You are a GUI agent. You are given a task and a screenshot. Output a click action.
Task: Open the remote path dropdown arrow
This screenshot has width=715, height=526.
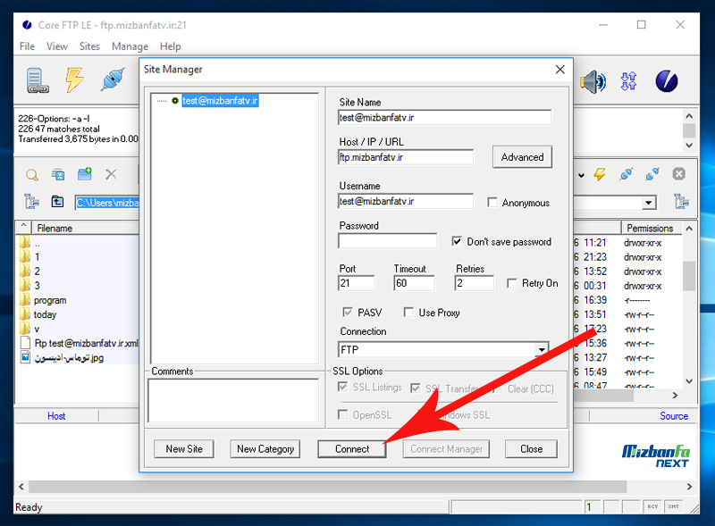pyautogui.click(x=649, y=203)
